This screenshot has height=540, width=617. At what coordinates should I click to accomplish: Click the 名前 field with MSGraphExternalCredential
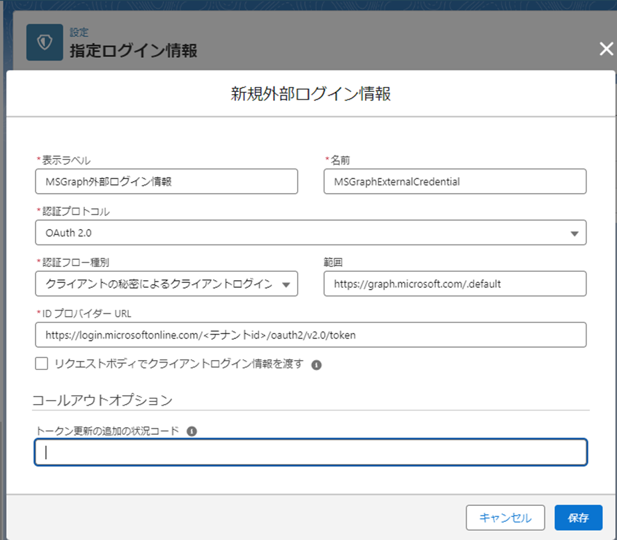pyautogui.click(x=455, y=181)
